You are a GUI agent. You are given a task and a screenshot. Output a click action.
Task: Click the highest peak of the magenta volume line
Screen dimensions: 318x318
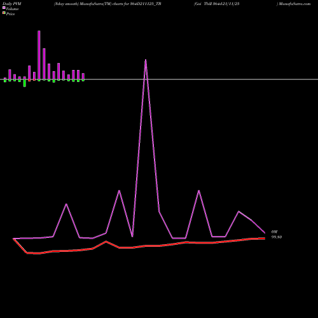coord(146,60)
